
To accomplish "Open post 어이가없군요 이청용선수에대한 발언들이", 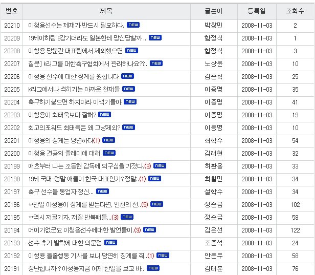I will pyautogui.click(x=81, y=230).
